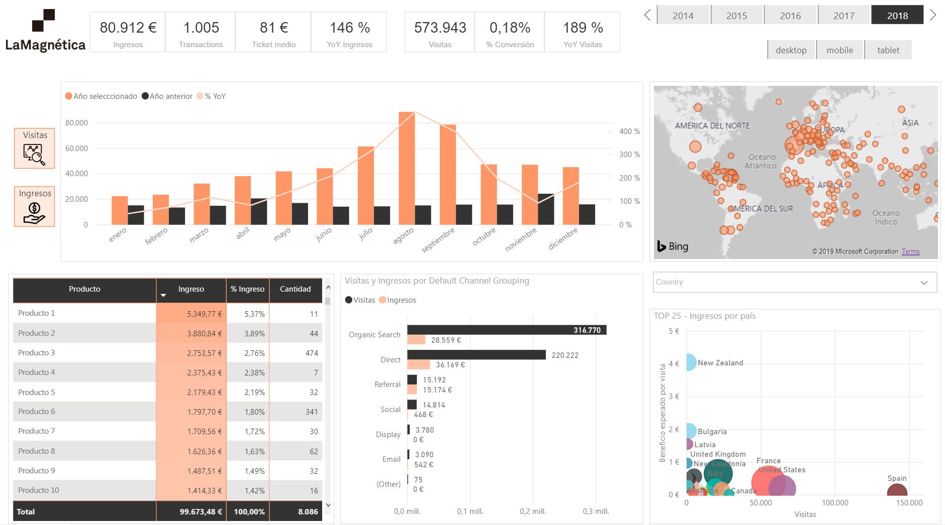This screenshot has width=945, height=525.
Task: Click the YoY Visitas 189 % card
Action: (583, 32)
